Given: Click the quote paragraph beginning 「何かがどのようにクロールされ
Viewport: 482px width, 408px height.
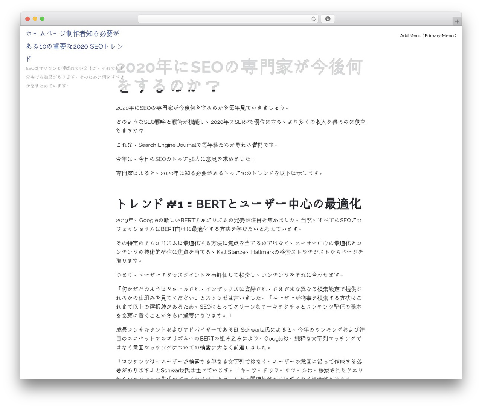Looking at the screenshot, I should (x=239, y=302).
